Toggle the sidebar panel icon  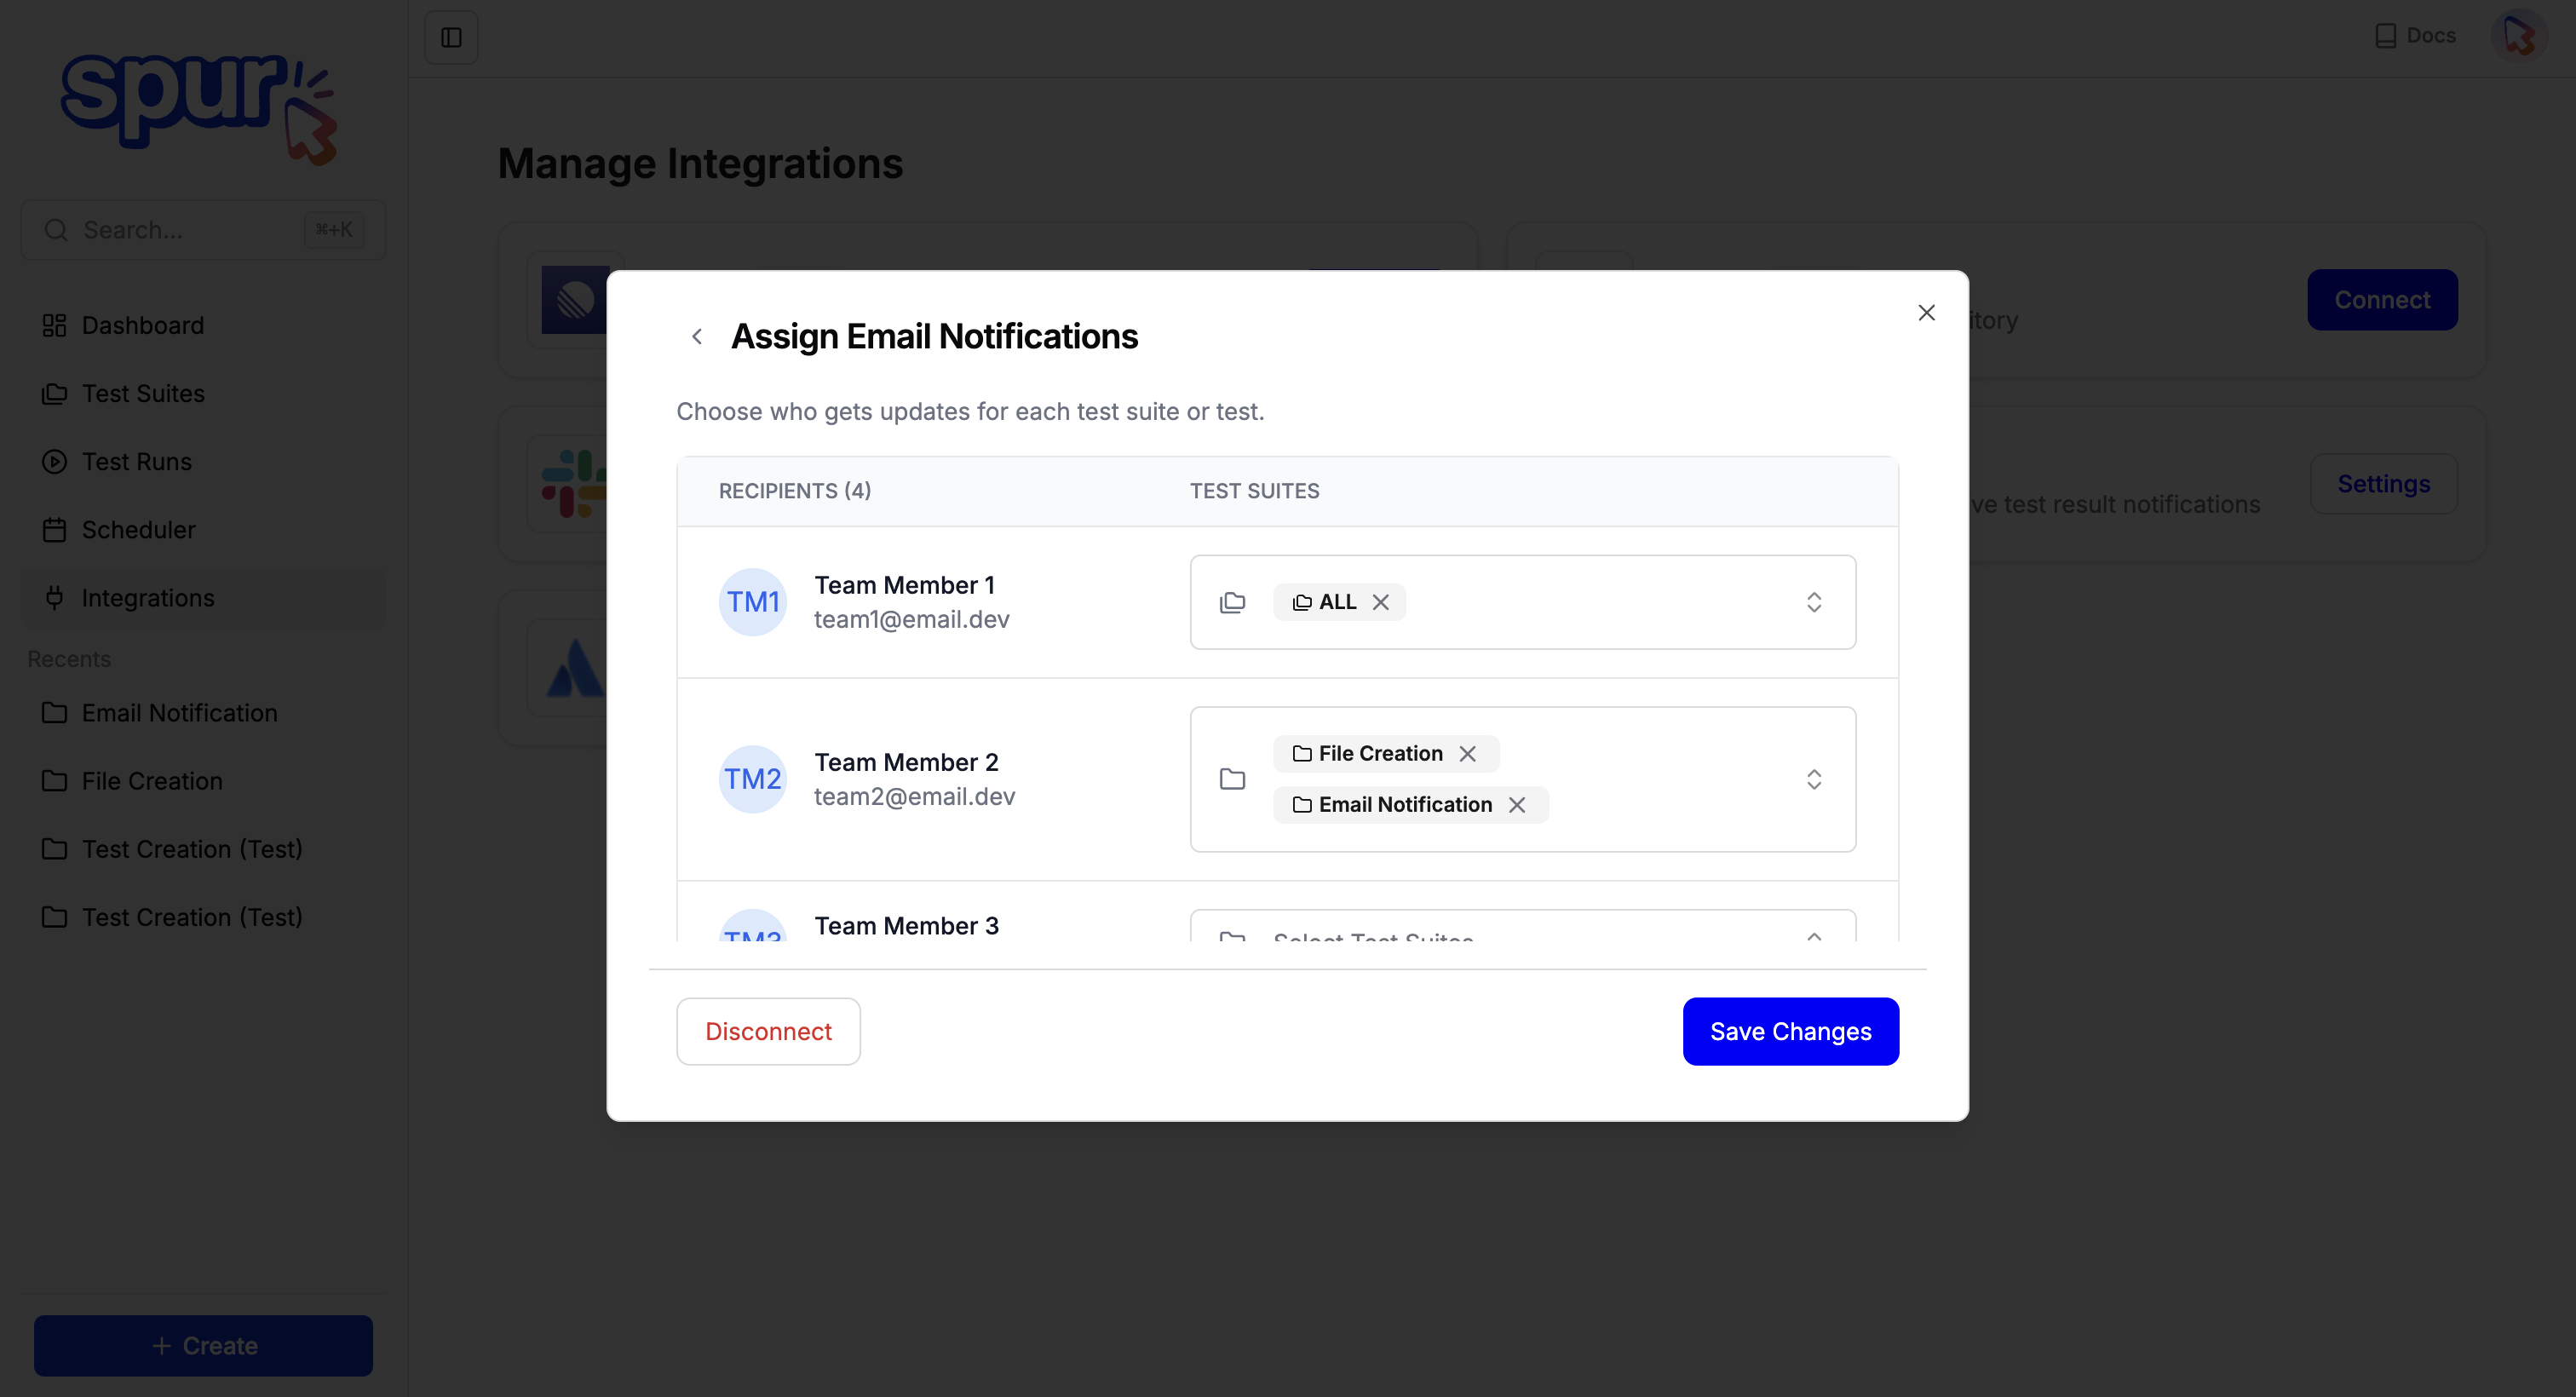pyautogui.click(x=451, y=37)
